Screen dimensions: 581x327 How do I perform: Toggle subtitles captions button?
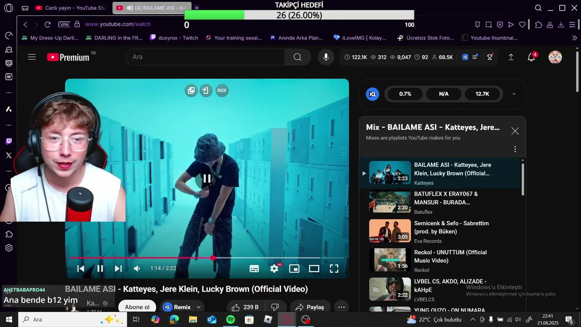click(x=254, y=268)
